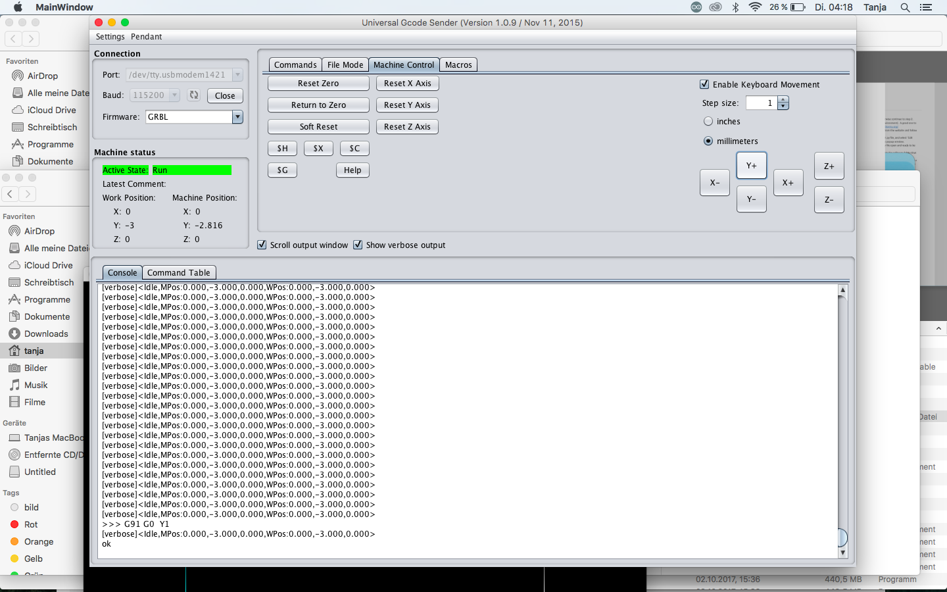The height and width of the screenshot is (592, 947).
Task: Open Pendant menu
Action: pos(146,37)
